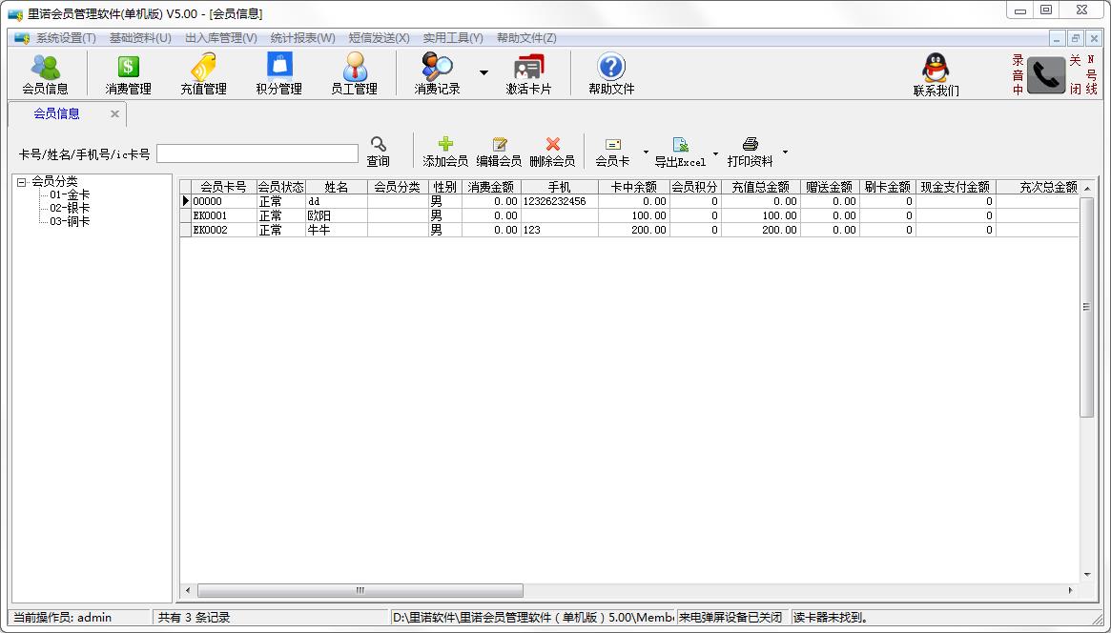Close the 会员信息 tab with x

click(114, 113)
